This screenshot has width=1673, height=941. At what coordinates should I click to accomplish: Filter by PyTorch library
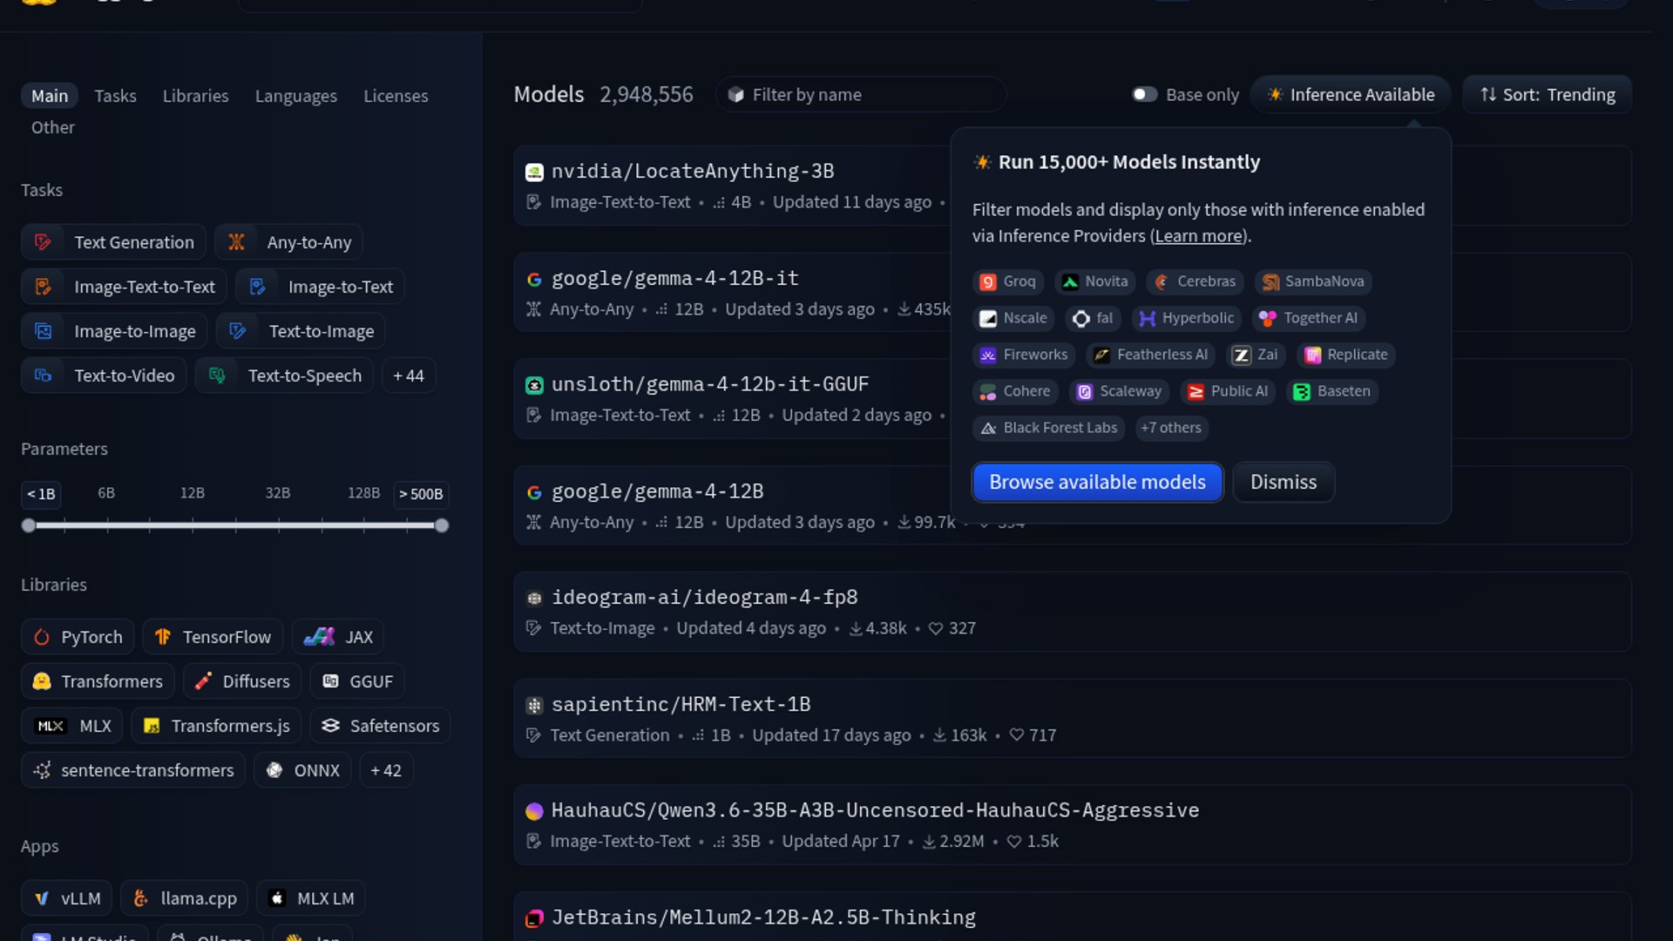point(78,637)
